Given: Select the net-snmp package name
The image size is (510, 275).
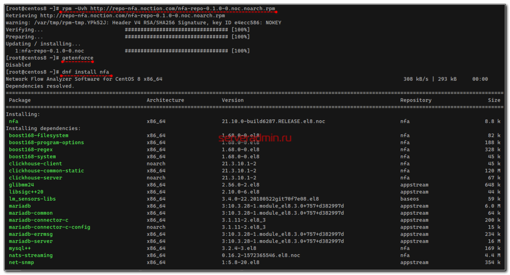Looking at the screenshot, I should (x=21, y=262).
